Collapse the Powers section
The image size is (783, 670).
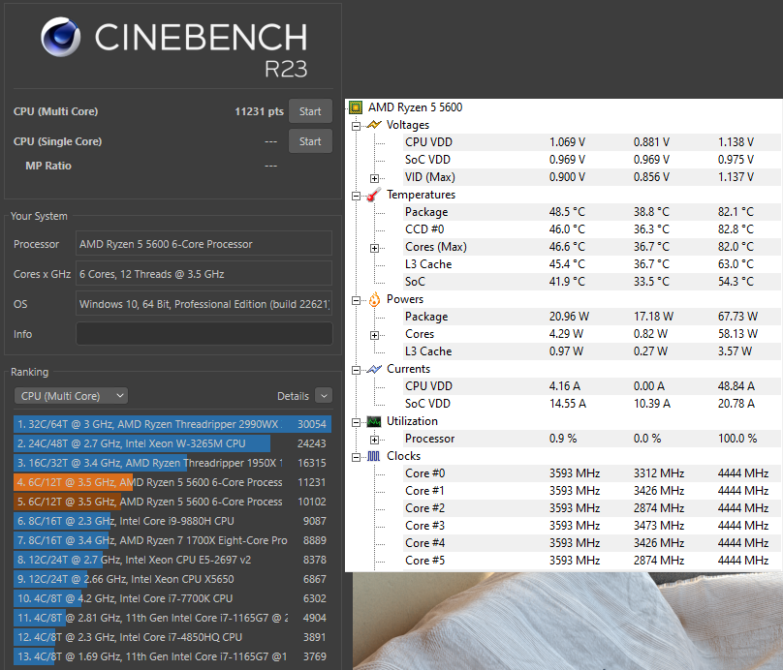356,300
